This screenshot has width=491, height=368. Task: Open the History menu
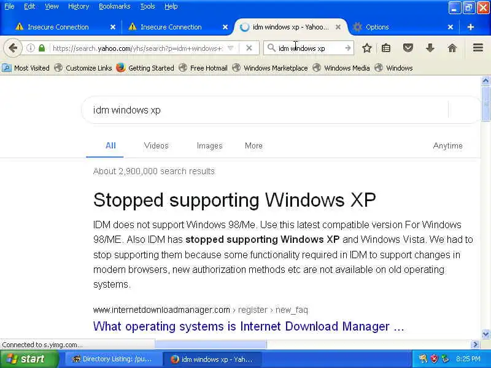79,6
